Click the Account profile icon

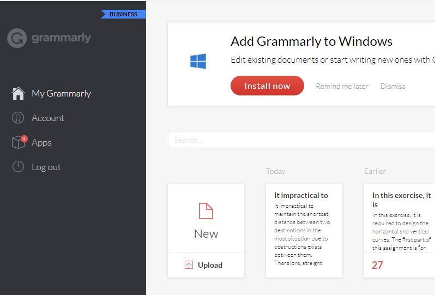[18, 118]
